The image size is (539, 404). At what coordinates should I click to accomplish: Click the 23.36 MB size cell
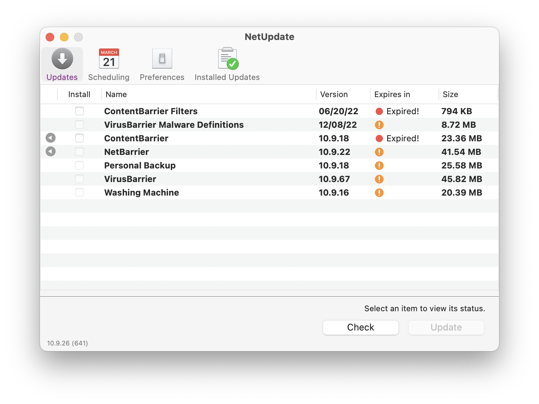(x=462, y=138)
